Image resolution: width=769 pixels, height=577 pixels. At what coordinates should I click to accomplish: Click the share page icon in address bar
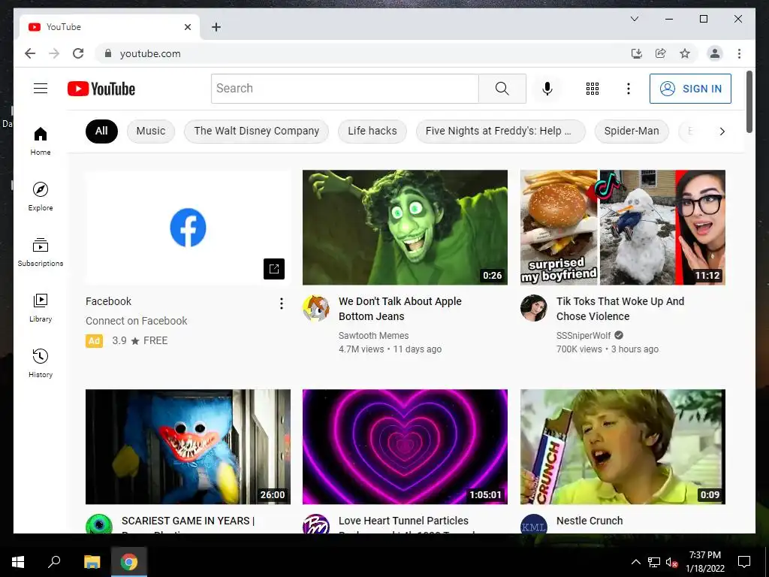661,53
